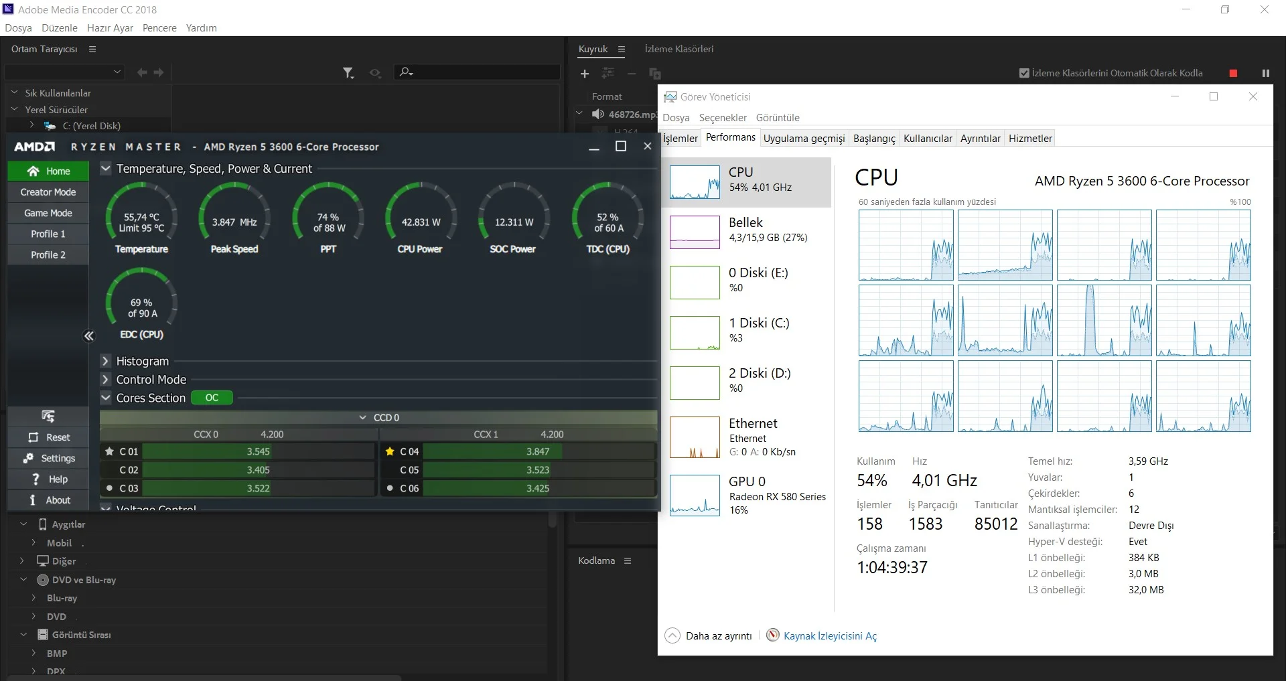Collapse the Aygıtlar tree node
Screen dimensions: 1286x681
(x=23, y=524)
